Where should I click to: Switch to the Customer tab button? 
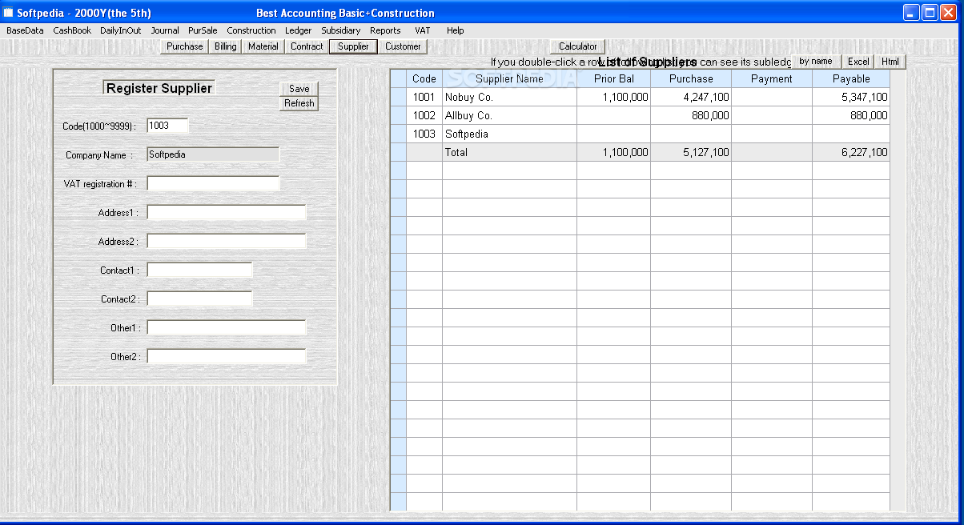click(x=403, y=46)
